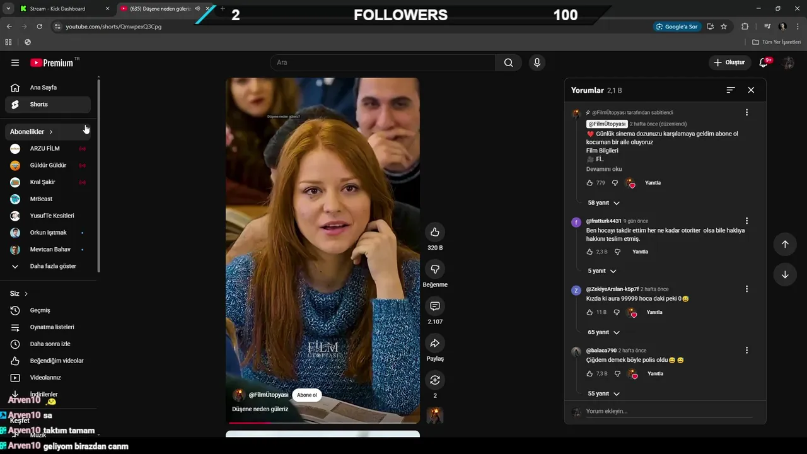Expand 65 yanıt replies

pyautogui.click(x=603, y=332)
